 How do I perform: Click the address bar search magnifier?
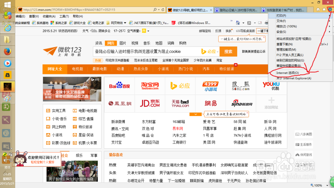tap(155, 10)
